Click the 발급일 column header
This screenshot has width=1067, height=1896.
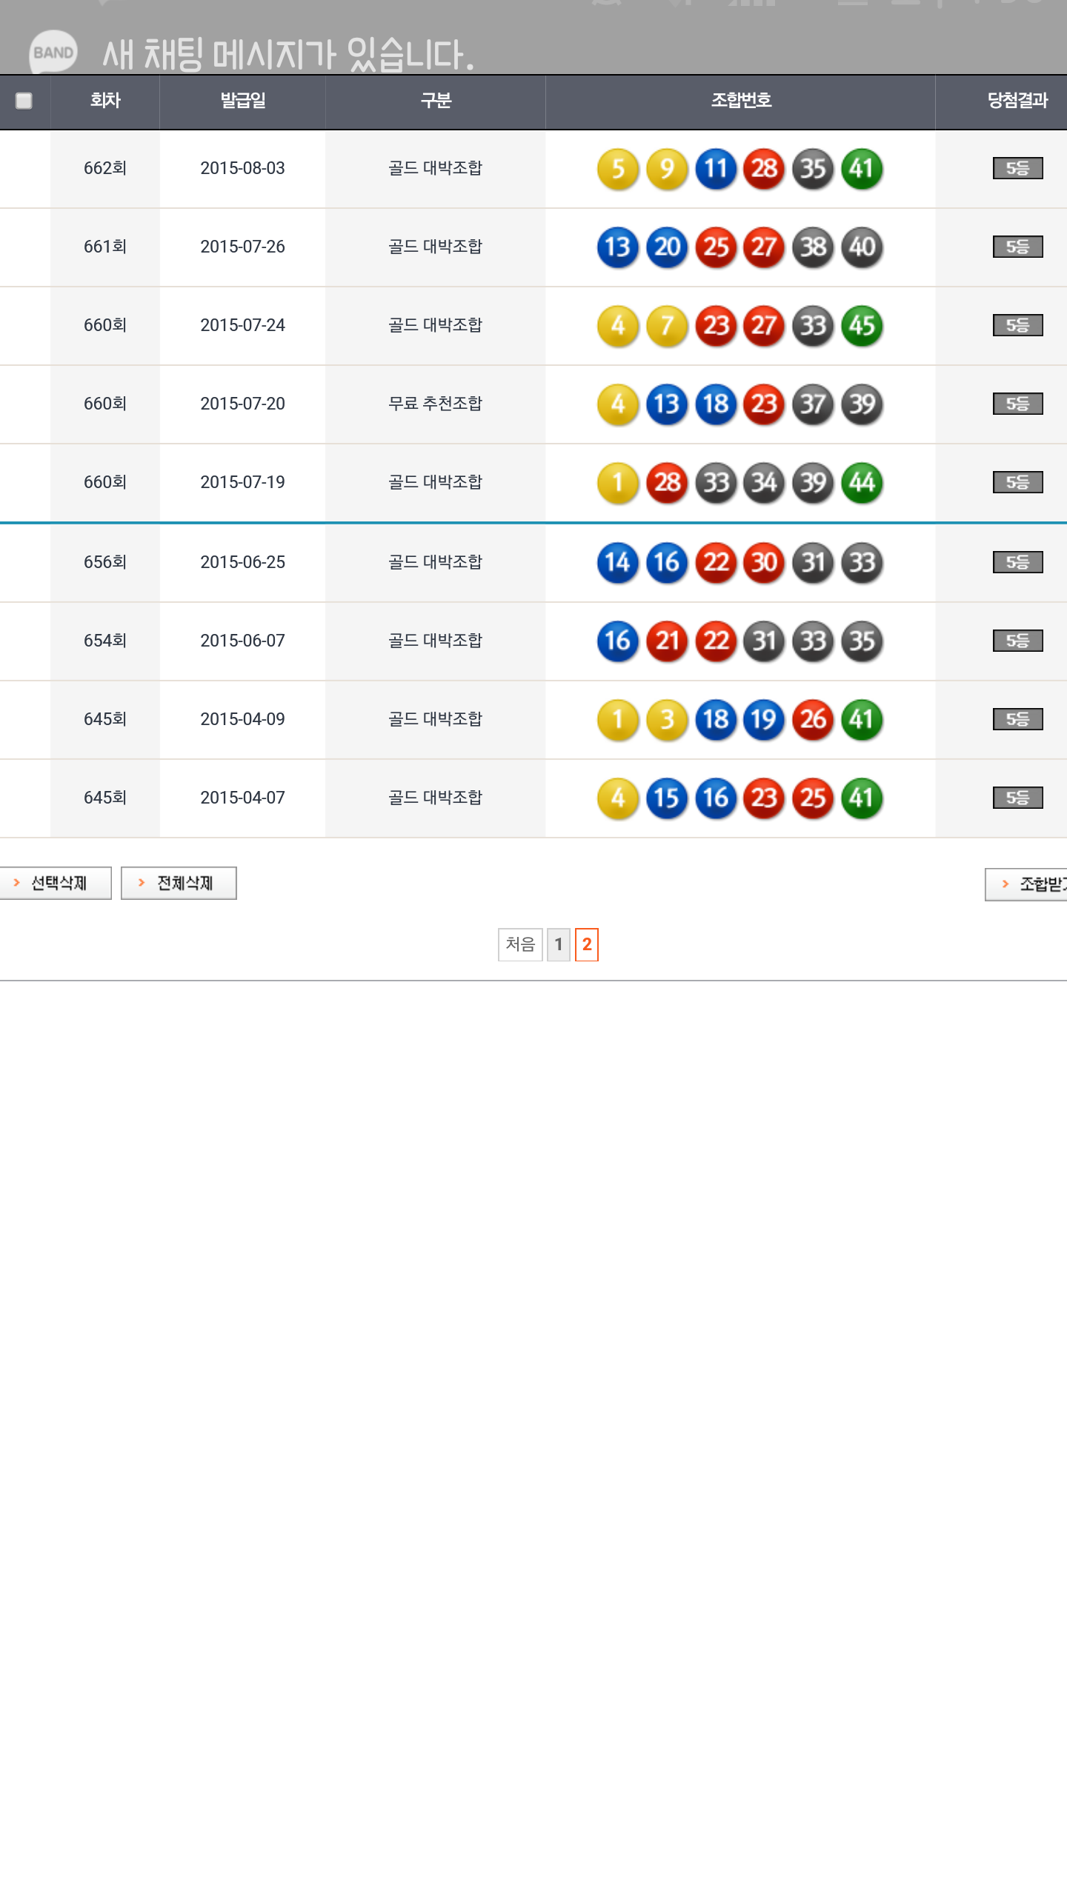pos(242,101)
